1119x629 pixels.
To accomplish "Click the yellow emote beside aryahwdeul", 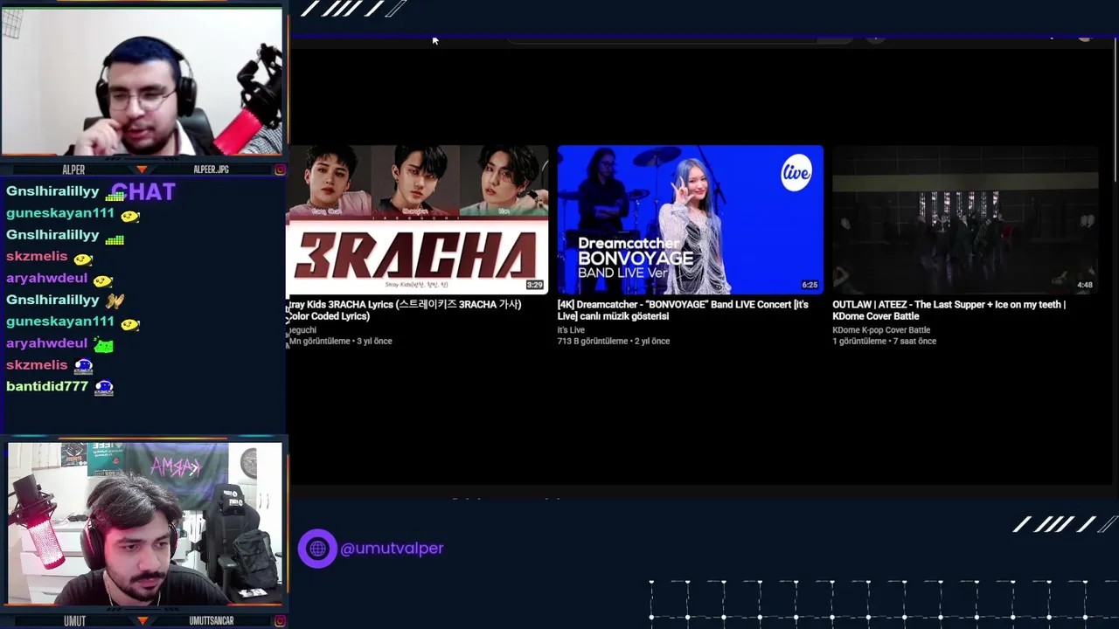I will click(x=103, y=280).
